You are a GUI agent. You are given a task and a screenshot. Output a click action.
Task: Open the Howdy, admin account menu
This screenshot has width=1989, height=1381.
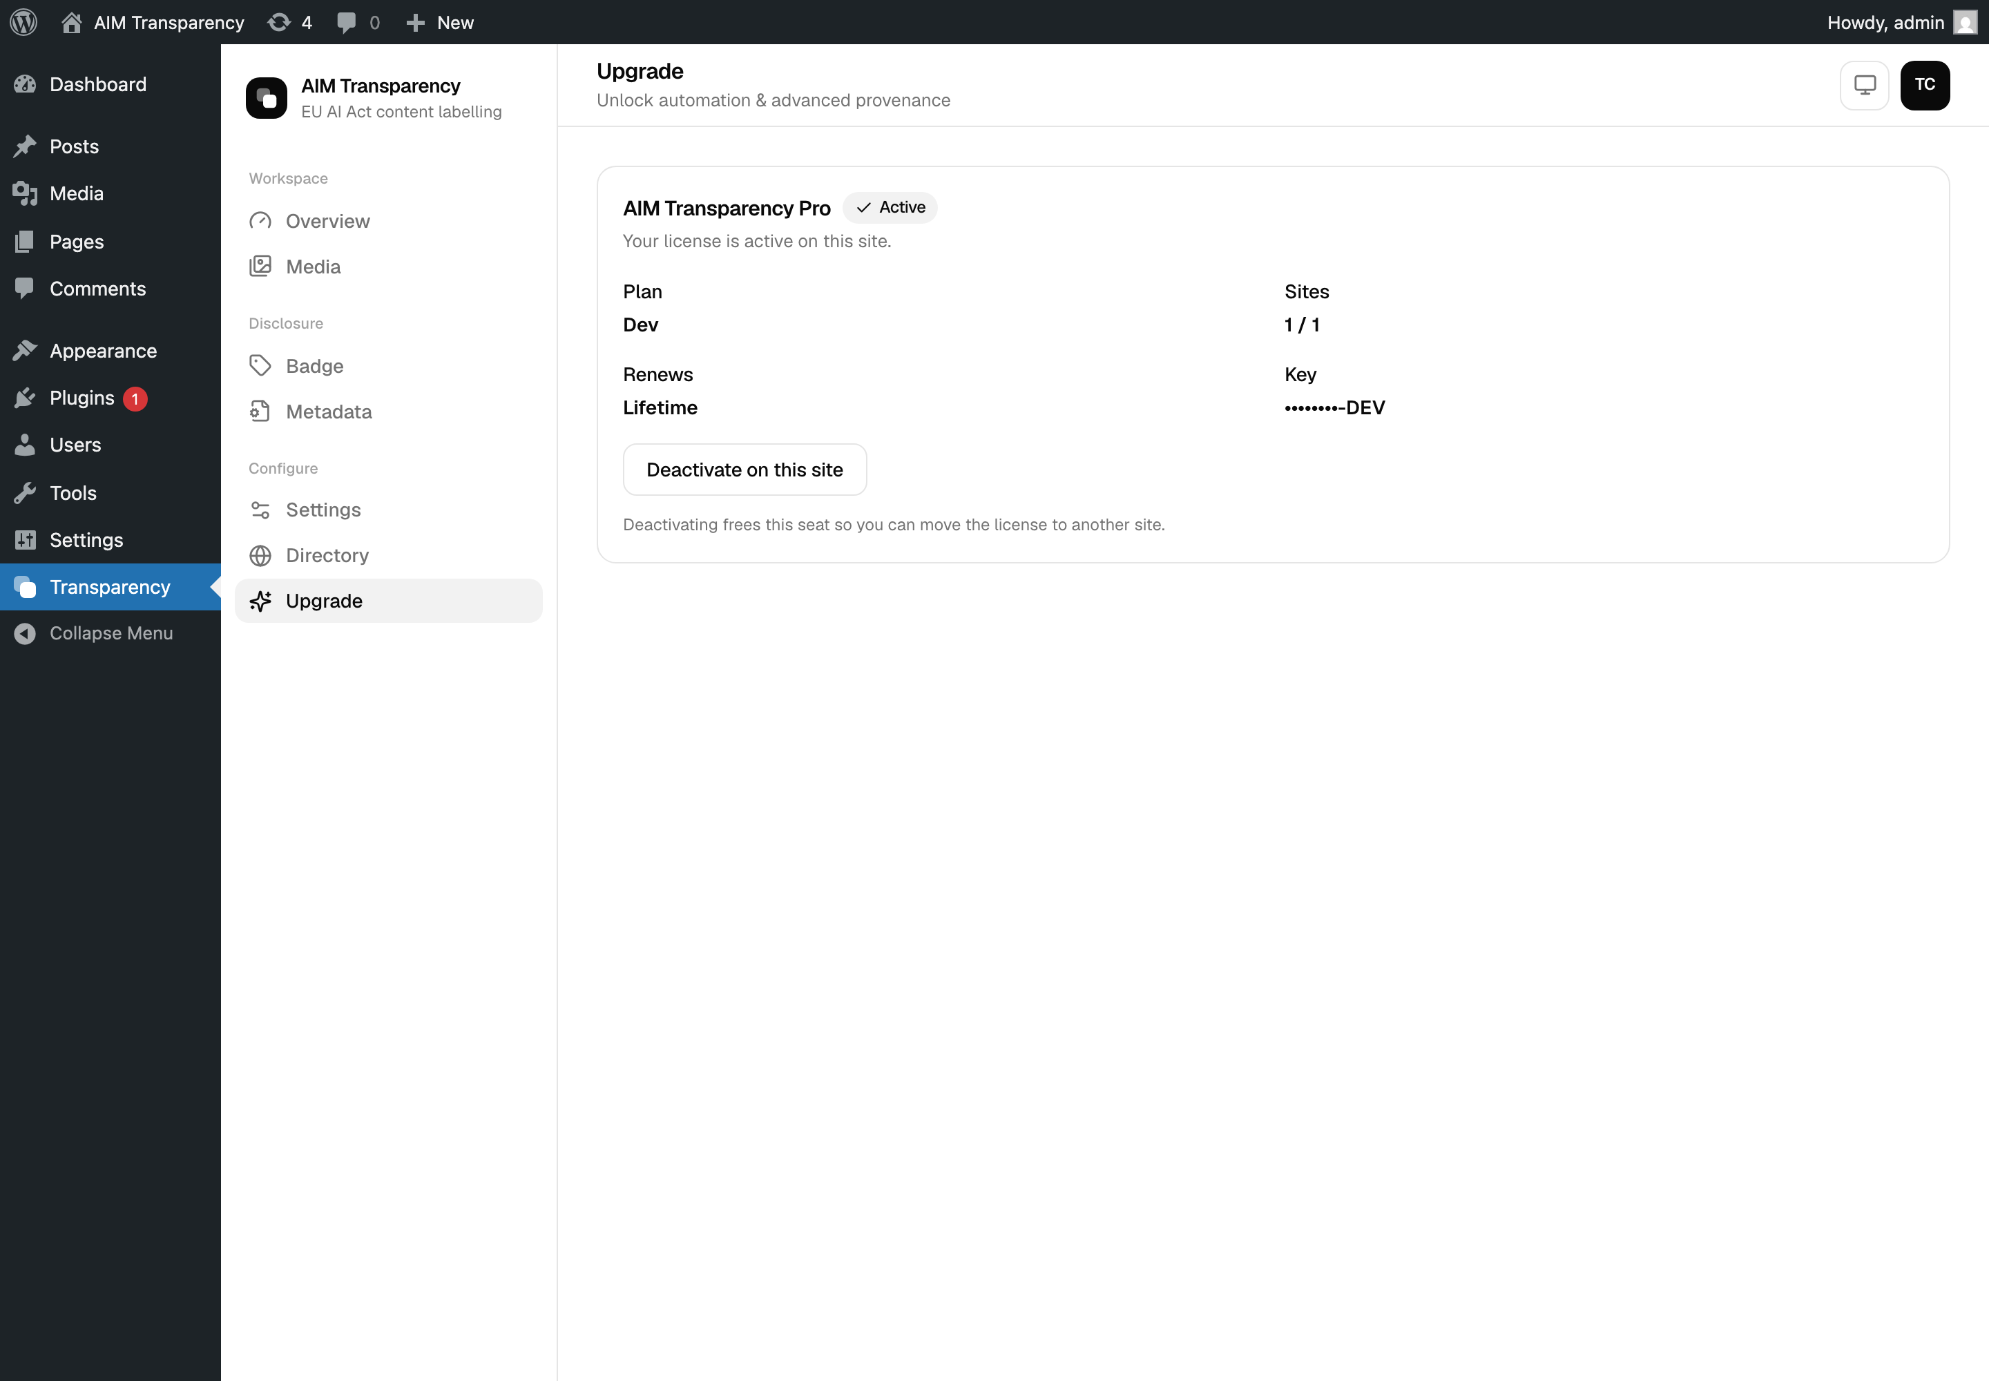click(1901, 23)
